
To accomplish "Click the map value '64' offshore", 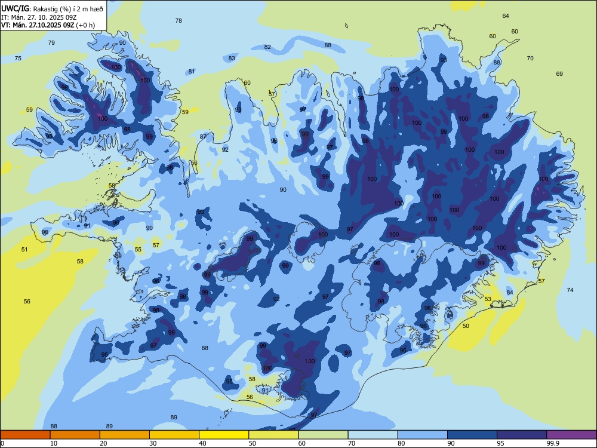I will (506, 16).
